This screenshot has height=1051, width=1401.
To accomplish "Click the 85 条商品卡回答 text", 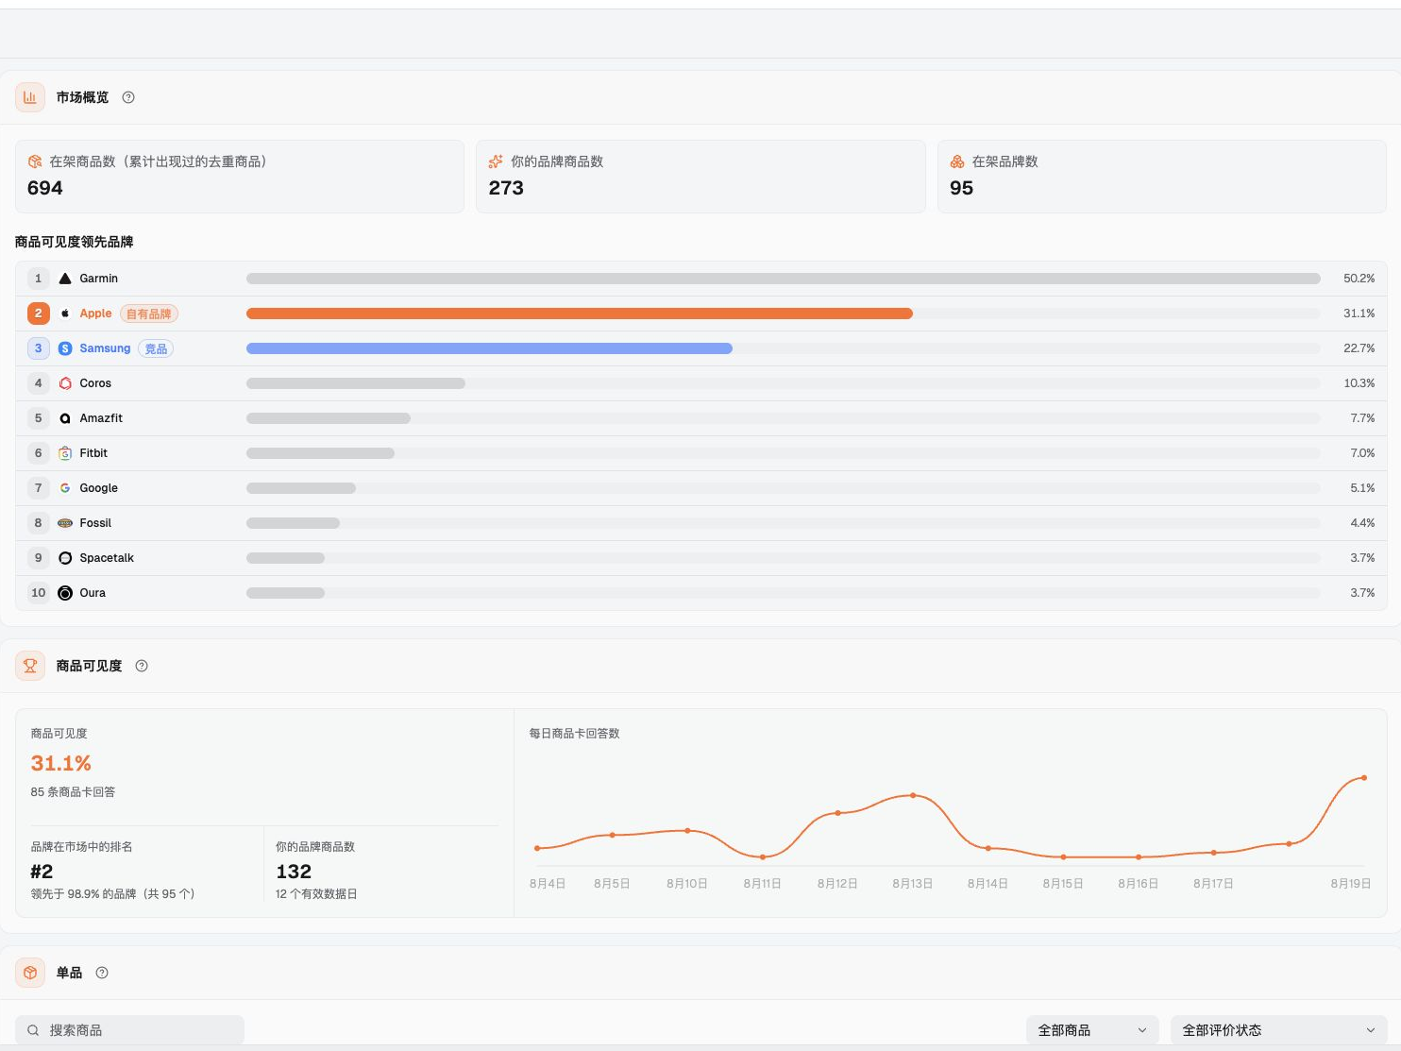I will pyautogui.click(x=73, y=792).
